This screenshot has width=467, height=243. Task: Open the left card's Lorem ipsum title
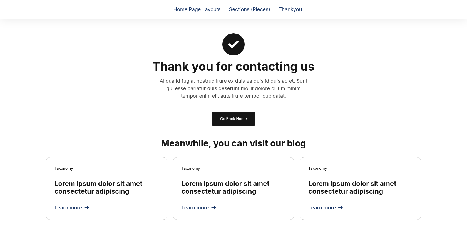click(98, 188)
